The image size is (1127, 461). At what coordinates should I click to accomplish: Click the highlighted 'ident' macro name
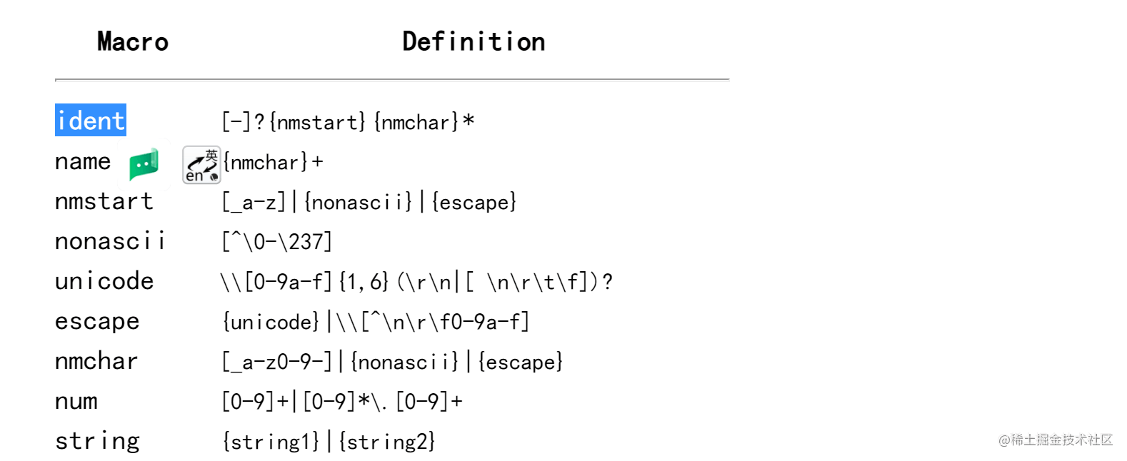click(91, 121)
